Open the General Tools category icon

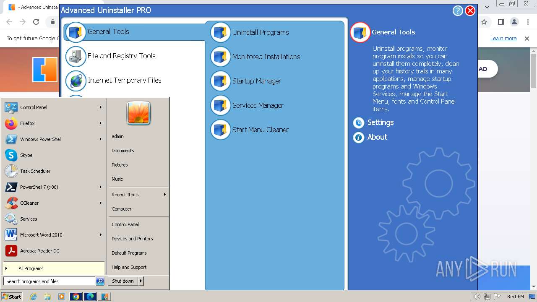pyautogui.click(x=76, y=32)
